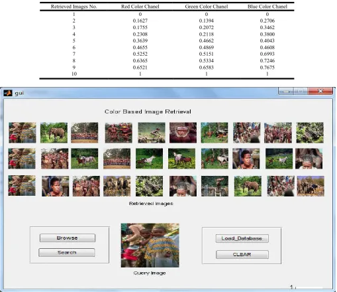The width and height of the screenshot is (337, 292).
Task: Select the table value 0.4655
Action: point(140,47)
